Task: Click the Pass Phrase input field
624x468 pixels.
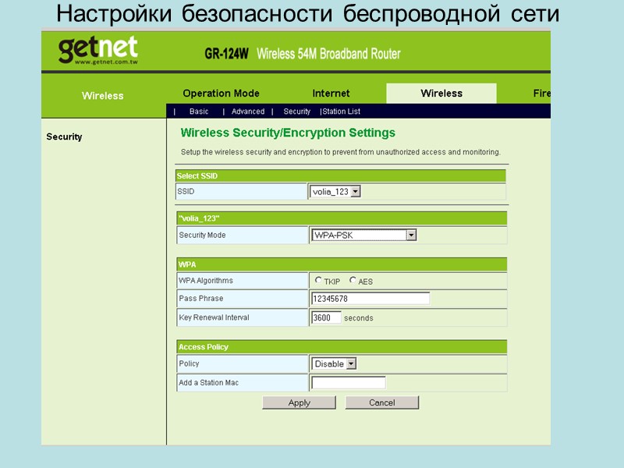Action: point(370,298)
